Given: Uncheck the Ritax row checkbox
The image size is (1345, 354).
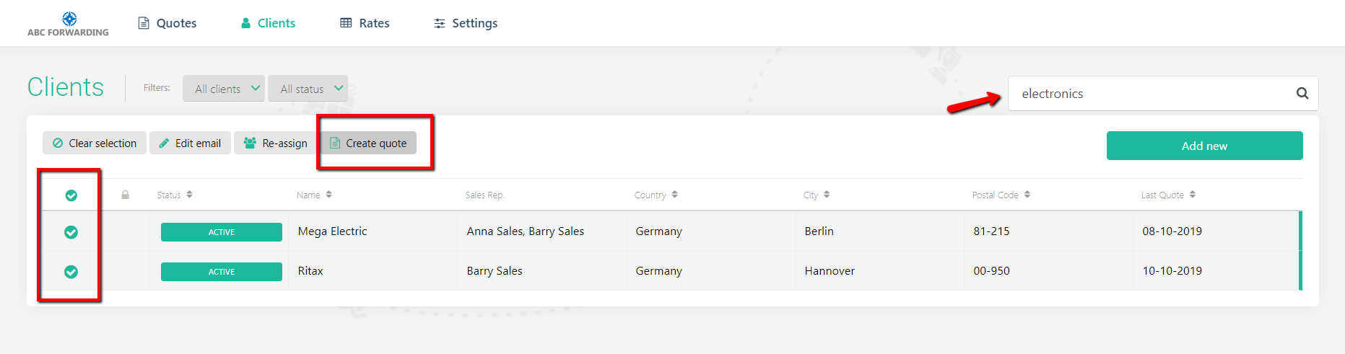Looking at the screenshot, I should coord(71,272).
